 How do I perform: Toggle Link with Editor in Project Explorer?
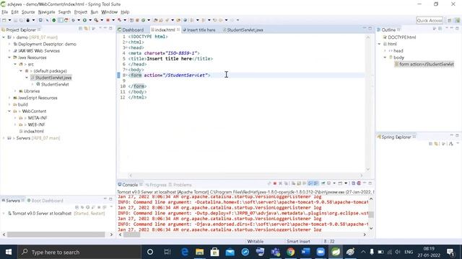(86, 29)
